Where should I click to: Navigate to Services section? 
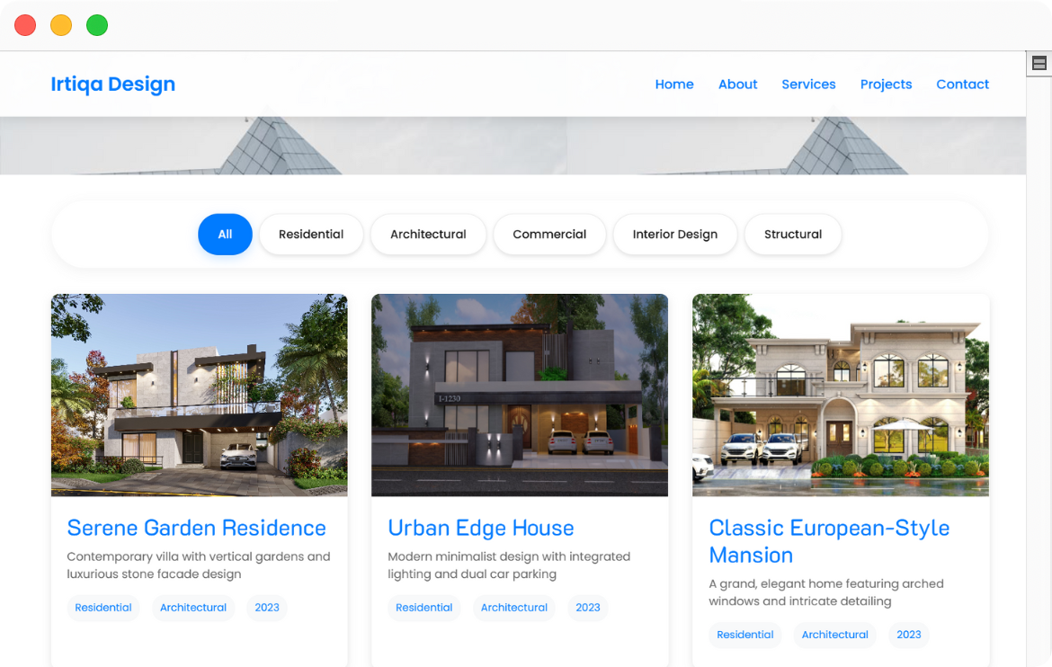[x=808, y=84]
